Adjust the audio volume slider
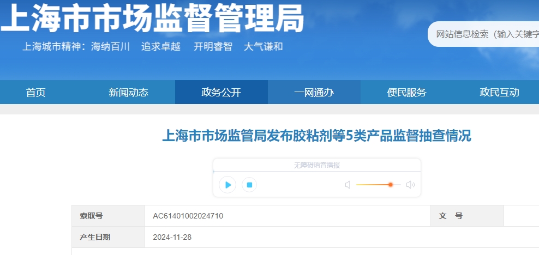539x255 pixels. [x=379, y=185]
